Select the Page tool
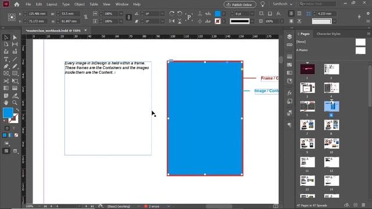This screenshot has height=209, width=372. [x=6, y=44]
